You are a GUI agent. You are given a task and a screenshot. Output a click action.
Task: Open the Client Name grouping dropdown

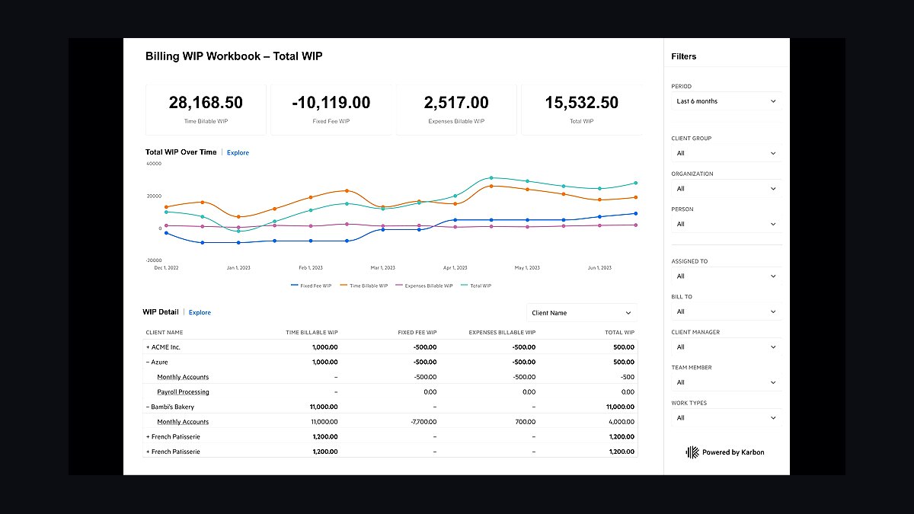[582, 313]
